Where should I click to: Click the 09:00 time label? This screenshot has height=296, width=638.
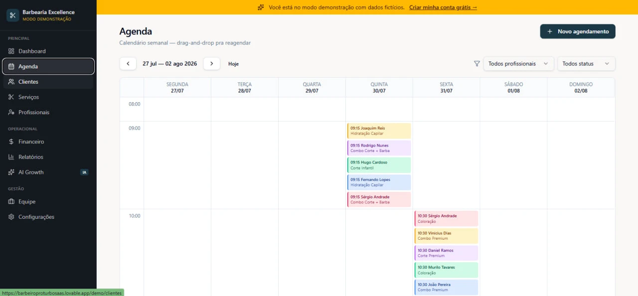[x=135, y=128]
